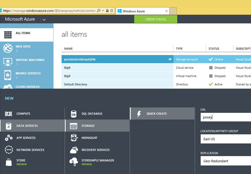Click the NEW panel heading
This screenshot has height=174, width=251.
click(9, 98)
